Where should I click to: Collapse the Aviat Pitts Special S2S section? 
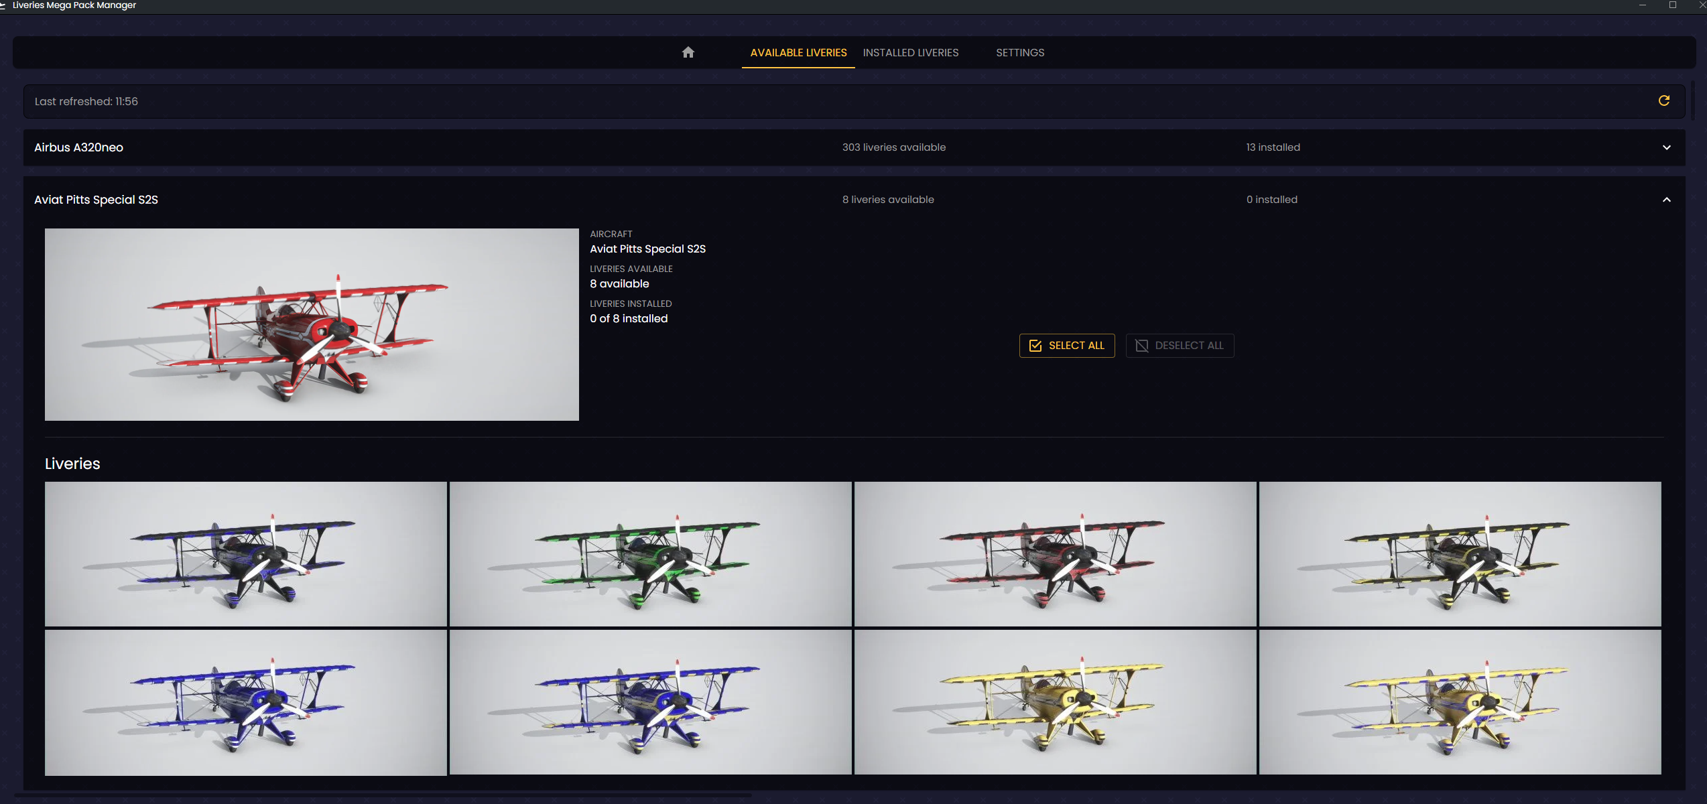tap(1666, 200)
